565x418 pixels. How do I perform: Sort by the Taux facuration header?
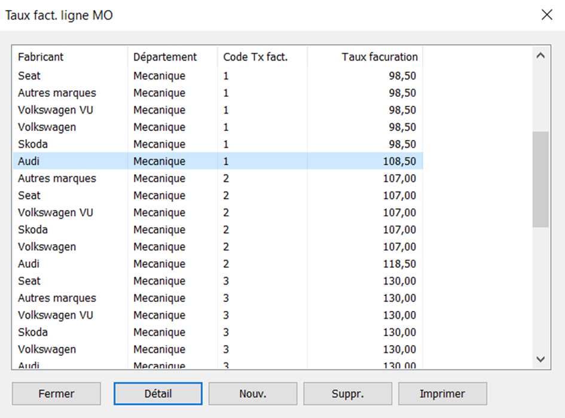click(x=365, y=57)
